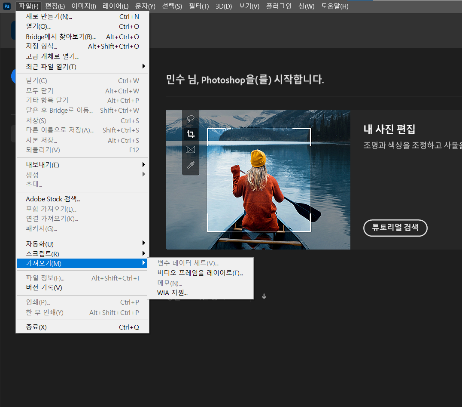Screen dimensions: 462x407
Task: Select 지정 형식... menu entry
Action: tap(82, 46)
